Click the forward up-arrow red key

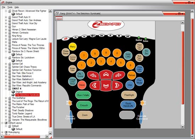(106, 74)
